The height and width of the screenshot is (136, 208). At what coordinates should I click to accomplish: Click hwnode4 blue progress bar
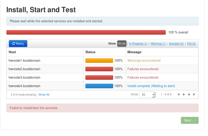coord(99,86)
